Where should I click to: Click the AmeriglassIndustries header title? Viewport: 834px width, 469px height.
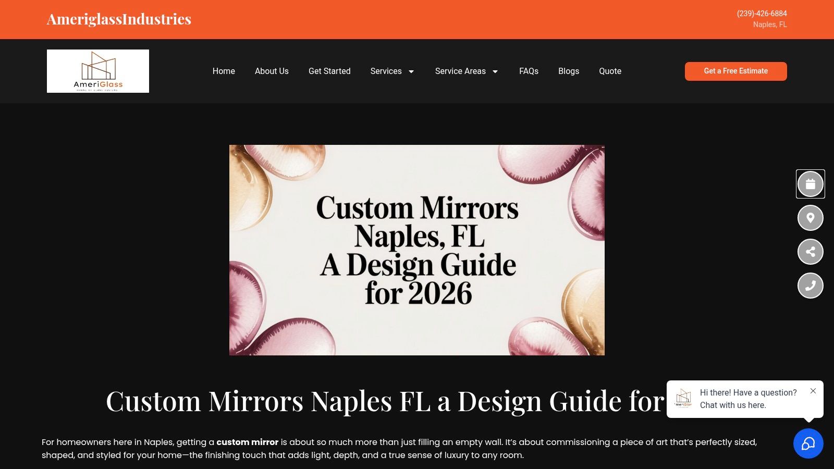pyautogui.click(x=119, y=19)
